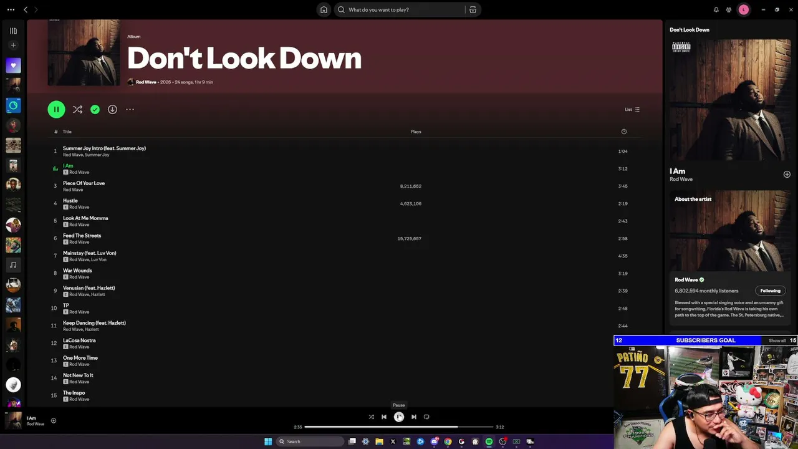The width and height of the screenshot is (798, 449).
Task: Switch to Spotify on the taskbar
Action: pyautogui.click(x=489, y=442)
